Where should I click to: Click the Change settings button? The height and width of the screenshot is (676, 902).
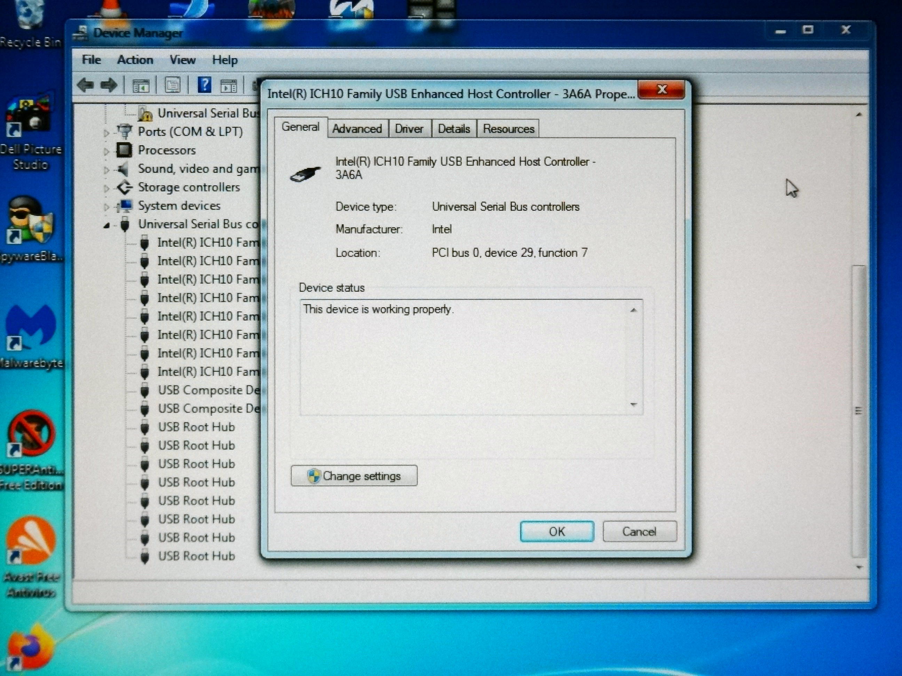354,475
